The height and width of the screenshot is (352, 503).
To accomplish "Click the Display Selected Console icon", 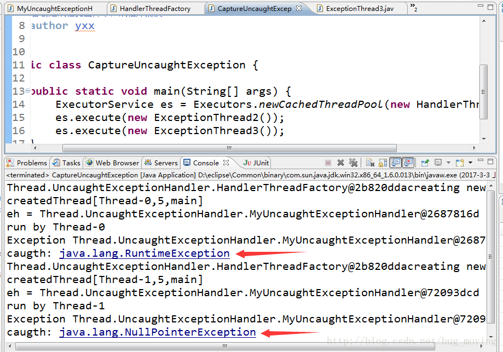I will [438, 163].
